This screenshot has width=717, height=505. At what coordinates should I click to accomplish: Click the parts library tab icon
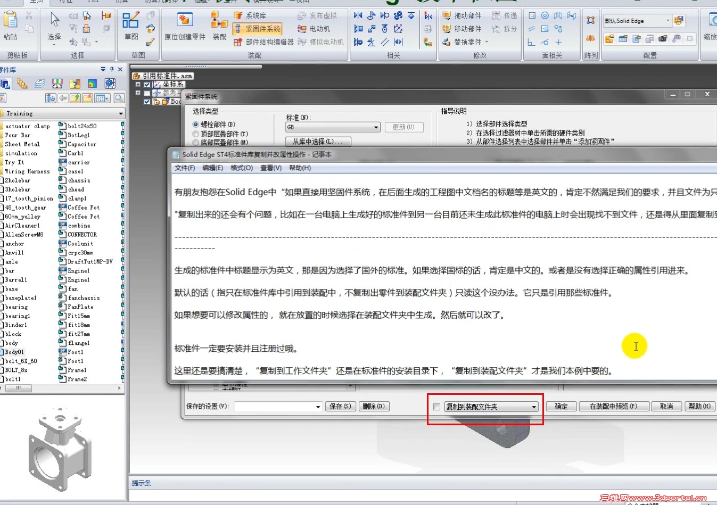coord(5,84)
